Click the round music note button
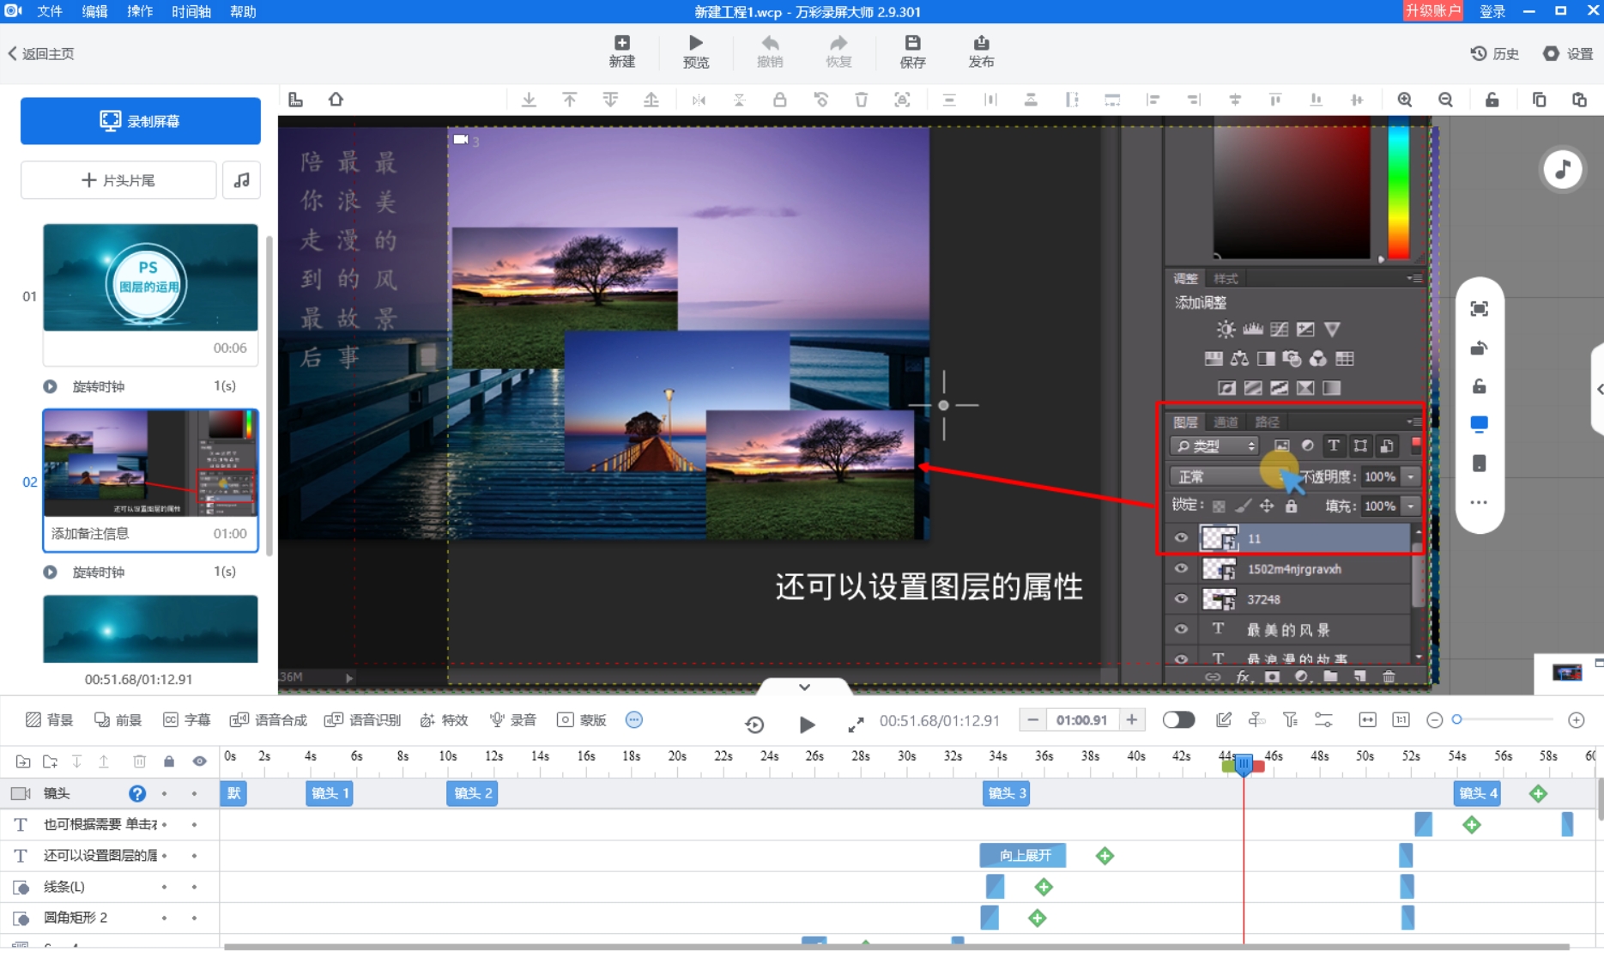 (1563, 169)
